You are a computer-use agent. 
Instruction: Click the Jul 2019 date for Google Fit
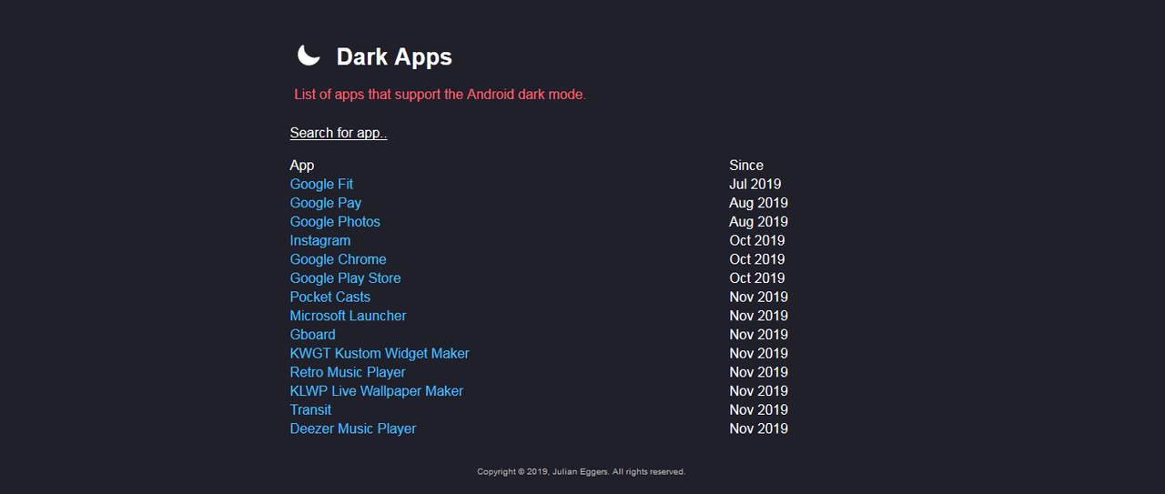click(755, 184)
